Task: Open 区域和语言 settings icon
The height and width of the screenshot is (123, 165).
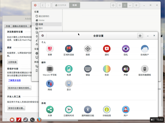Action: coord(69,49)
